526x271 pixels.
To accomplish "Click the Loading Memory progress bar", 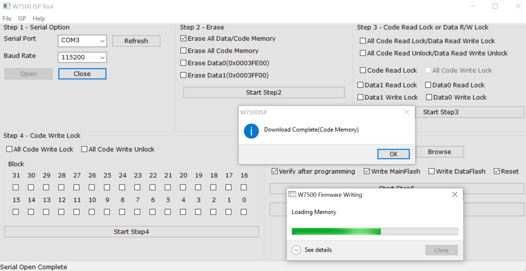I will pos(375,231).
